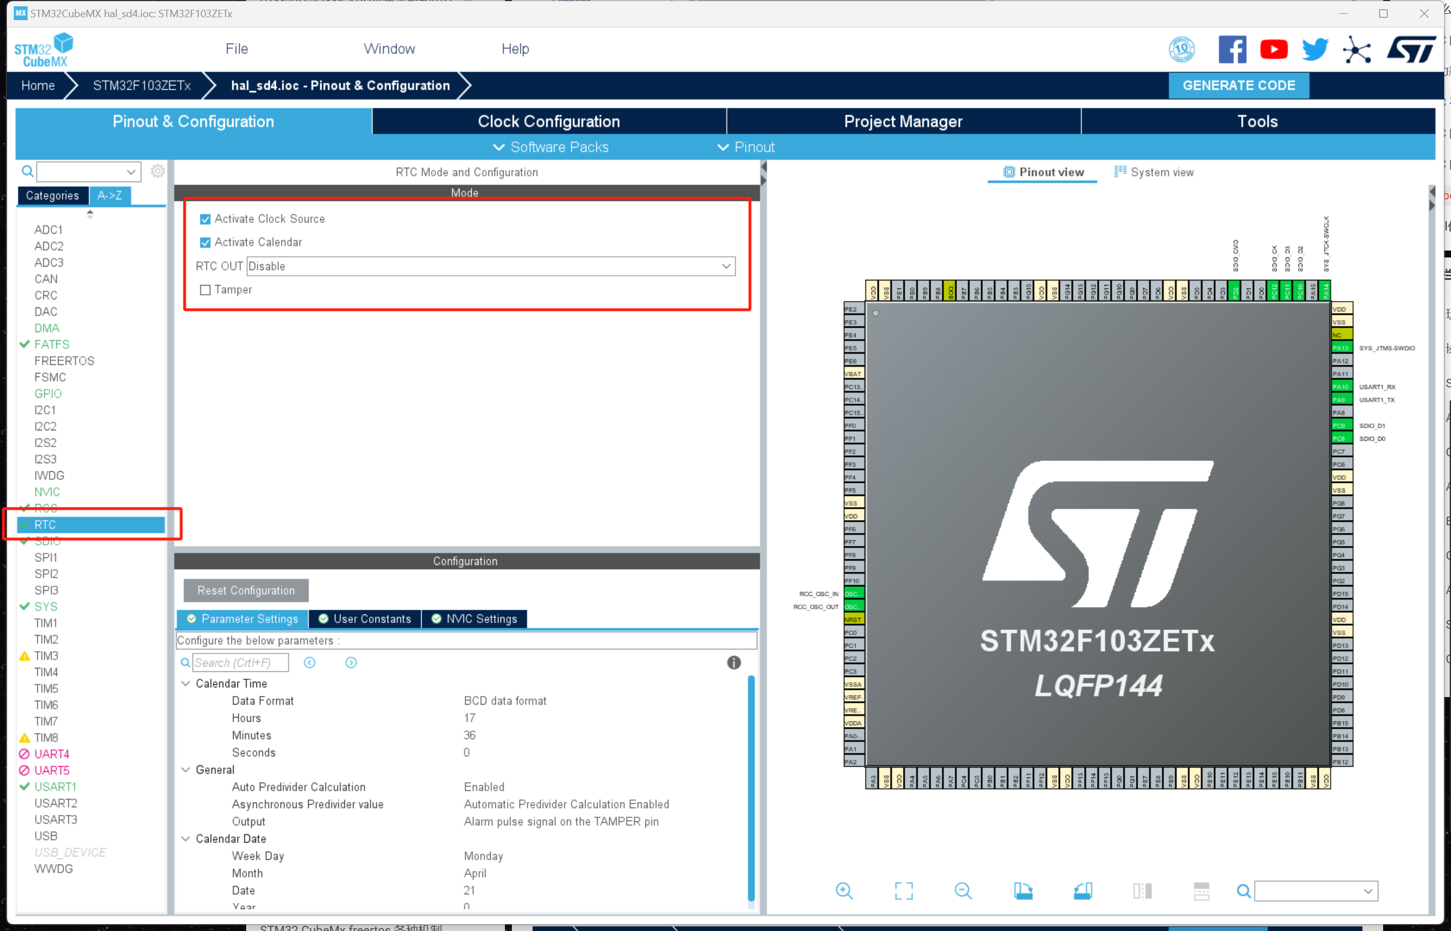
Task: Open the category search dropdown
Action: 131,172
